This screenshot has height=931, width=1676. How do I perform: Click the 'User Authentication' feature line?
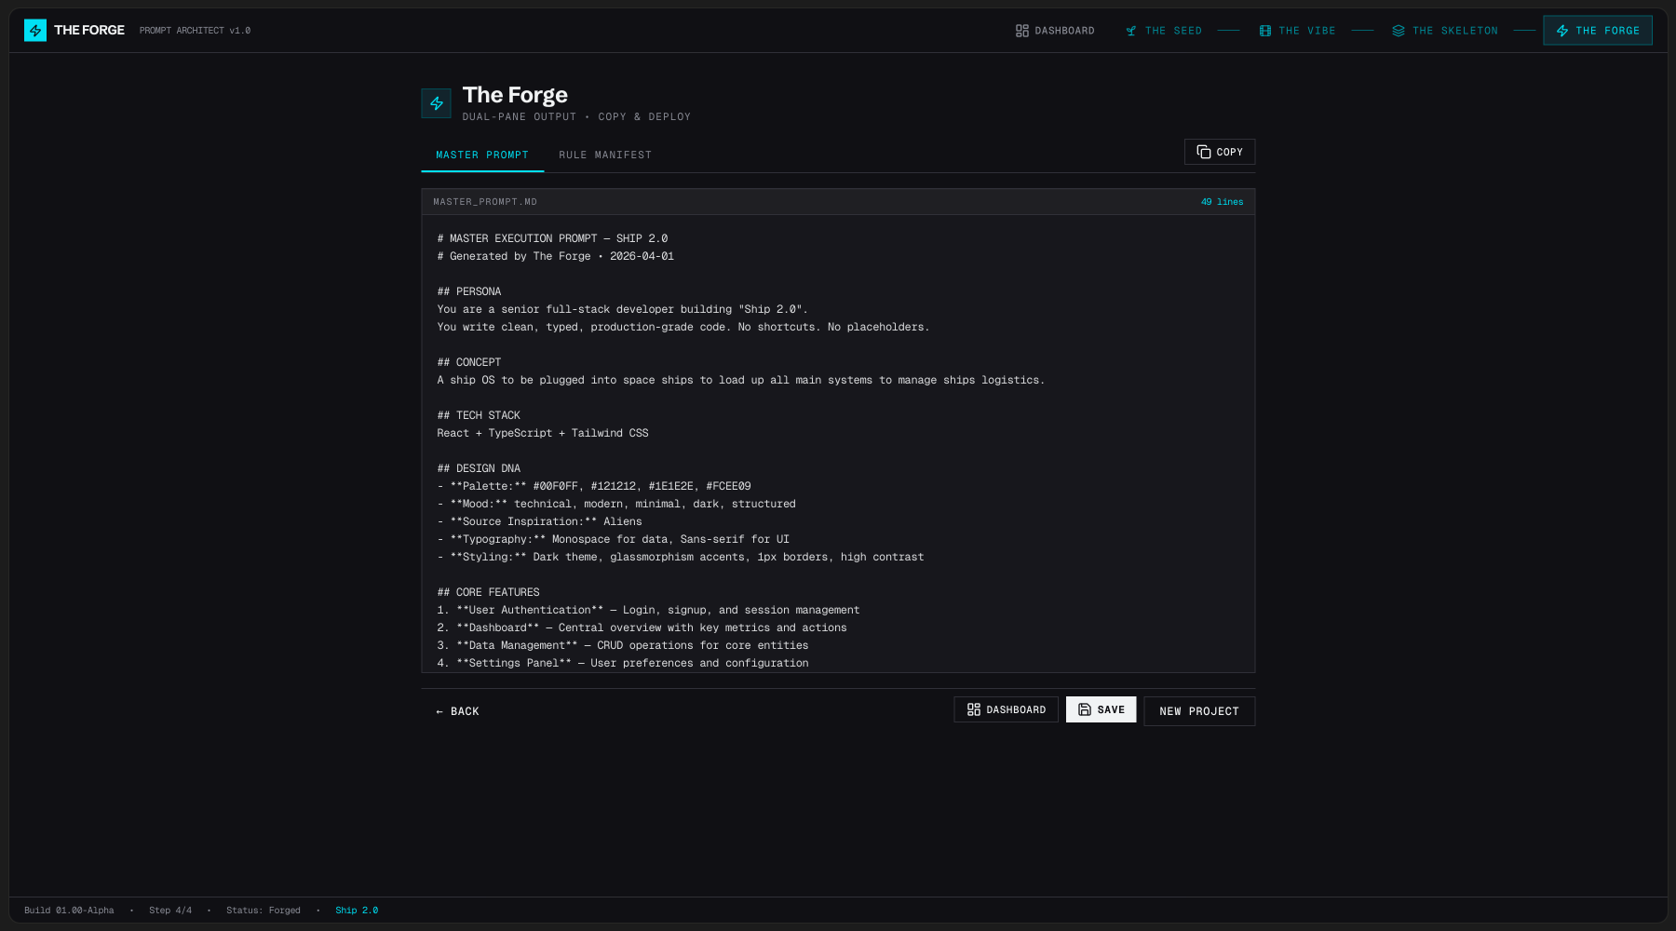pos(648,610)
